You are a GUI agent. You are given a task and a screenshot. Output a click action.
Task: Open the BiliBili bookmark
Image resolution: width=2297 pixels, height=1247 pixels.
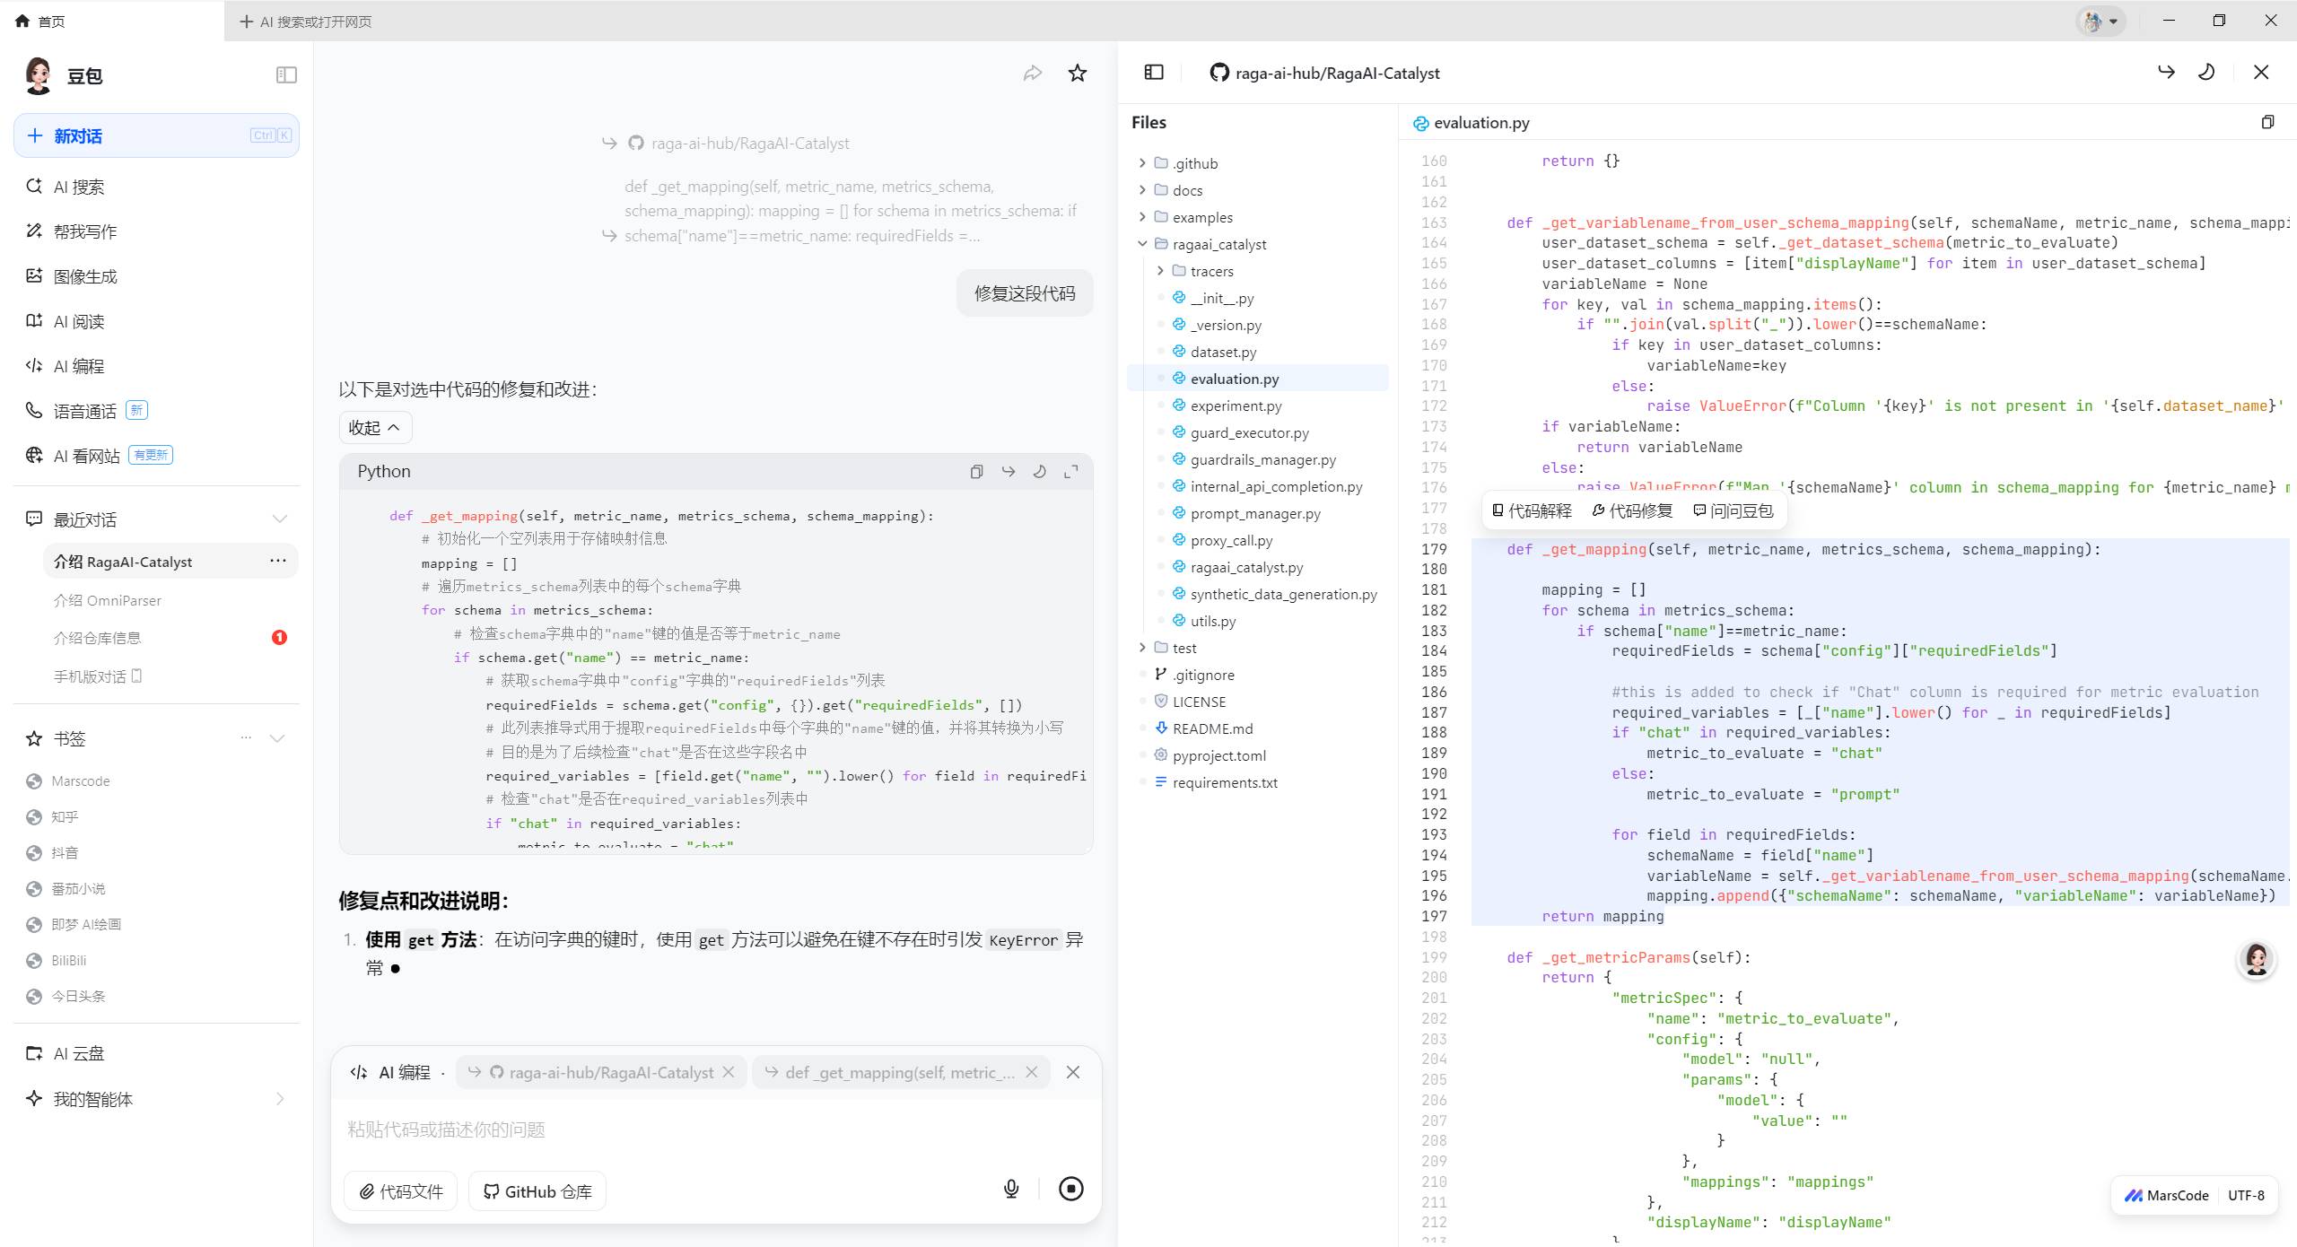point(69,960)
